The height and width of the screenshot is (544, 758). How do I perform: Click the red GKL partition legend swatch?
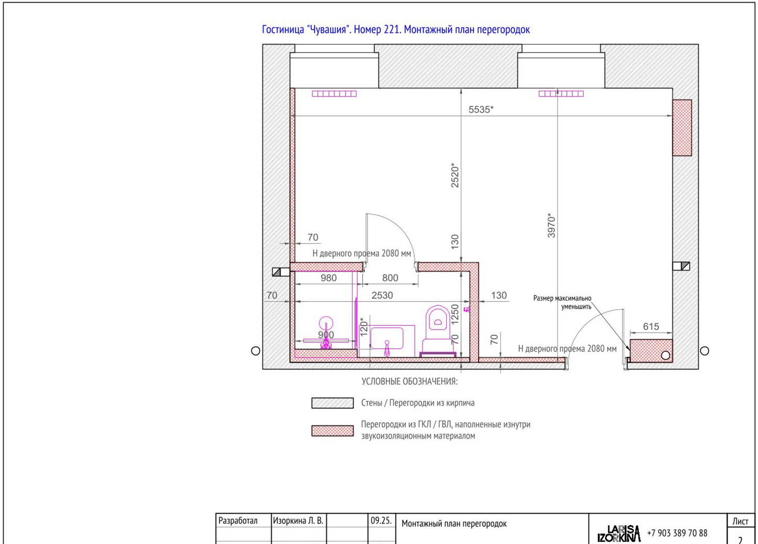333,431
